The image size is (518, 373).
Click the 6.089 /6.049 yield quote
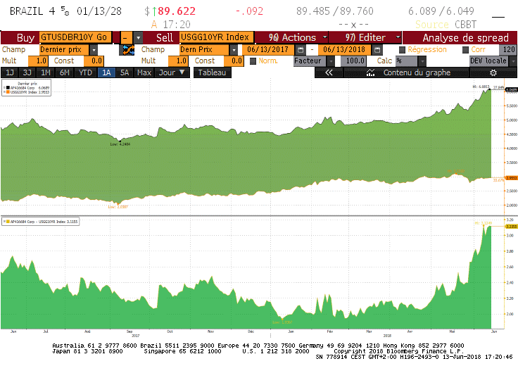coord(441,11)
